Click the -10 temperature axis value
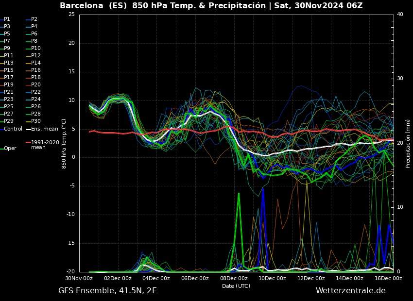Viewport: 413px width, 301px height. (70, 215)
